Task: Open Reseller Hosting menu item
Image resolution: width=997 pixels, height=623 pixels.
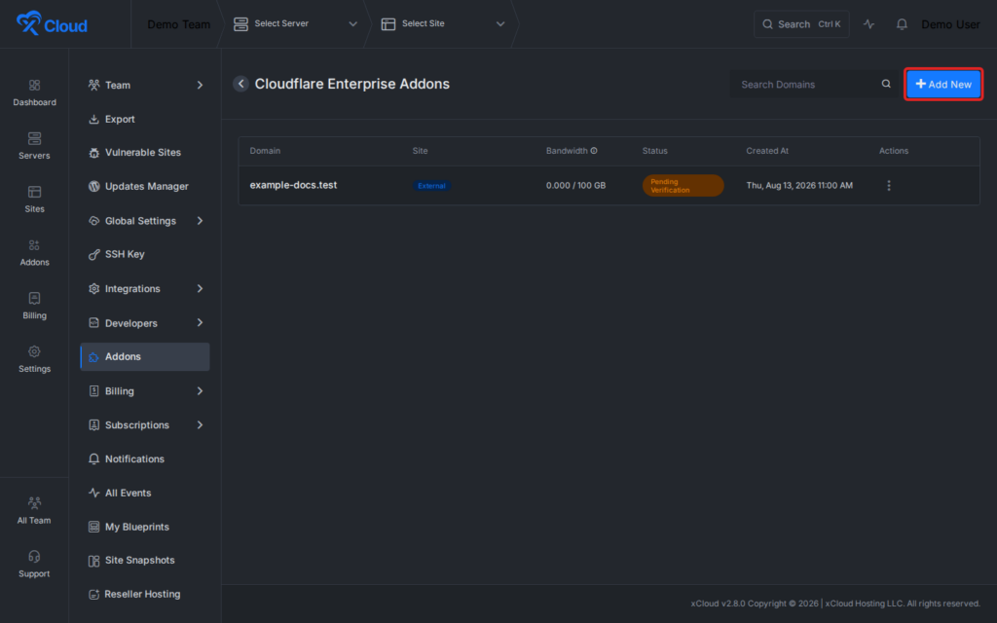Action: 145,595
